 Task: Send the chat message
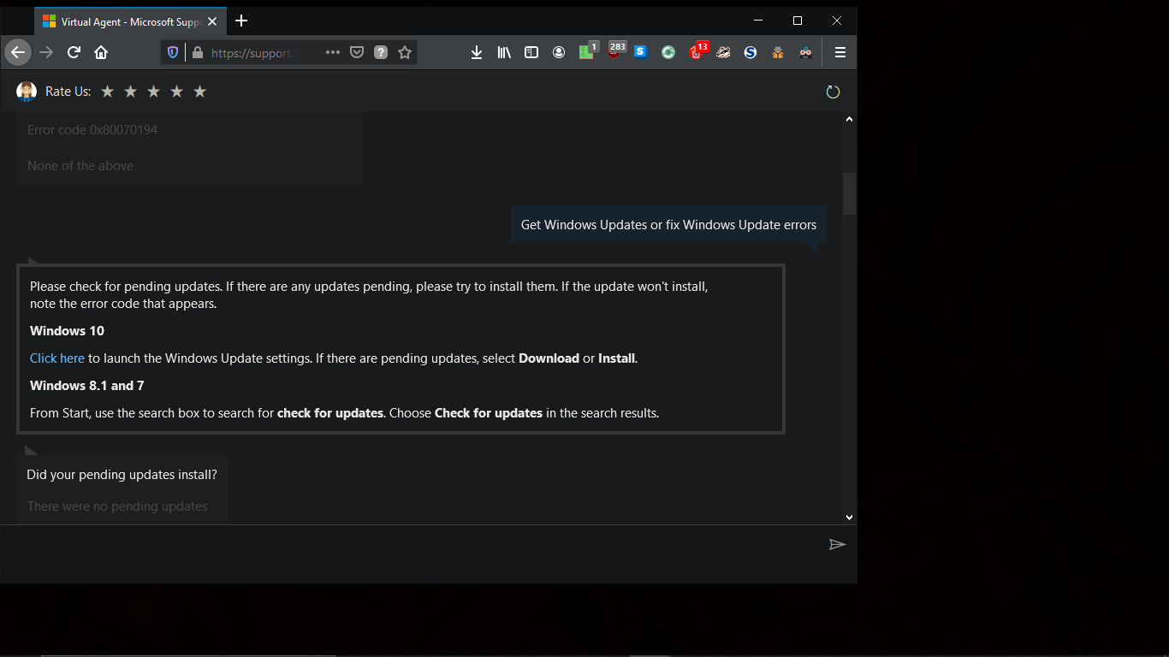tap(837, 544)
